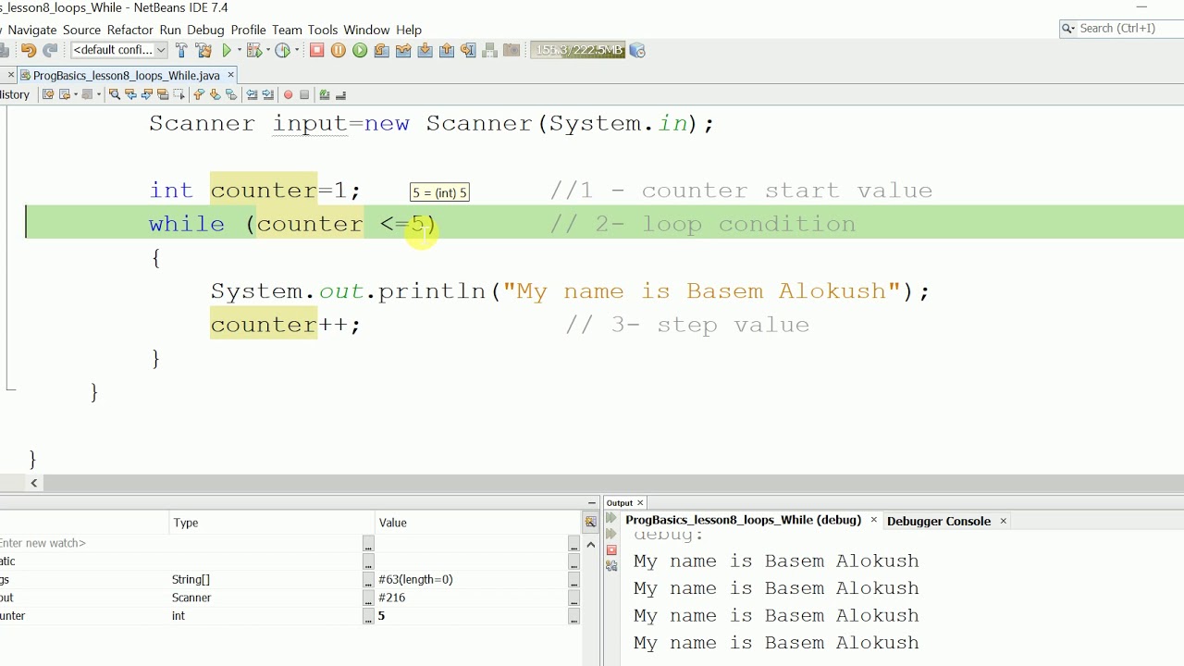Click the Previous Bookmark arrow icon
1184x666 pixels.
click(x=198, y=94)
